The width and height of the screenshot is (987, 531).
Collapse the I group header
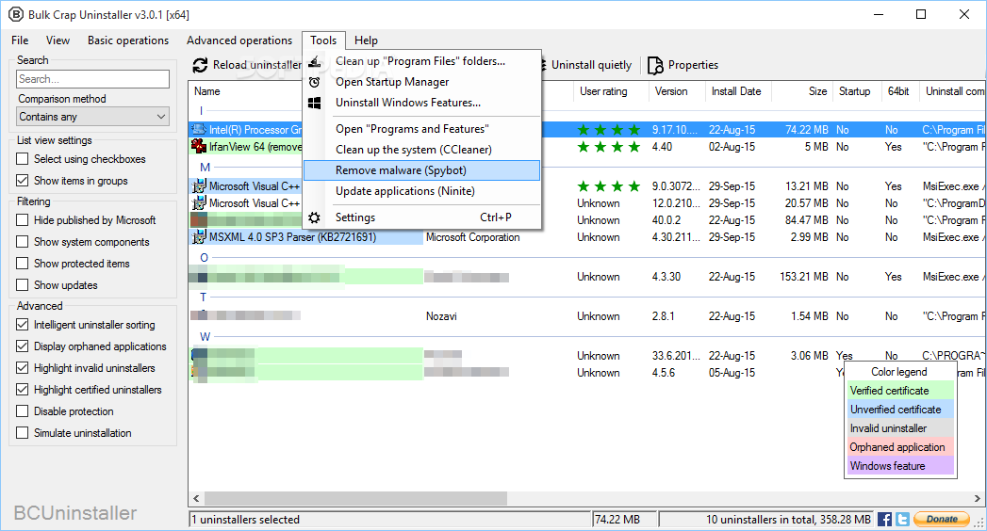(202, 110)
